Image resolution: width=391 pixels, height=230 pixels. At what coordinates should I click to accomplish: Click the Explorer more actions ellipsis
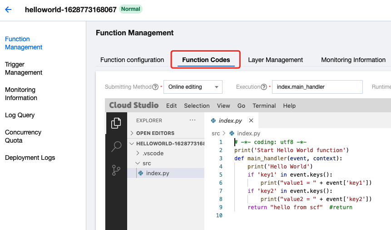coord(193,120)
